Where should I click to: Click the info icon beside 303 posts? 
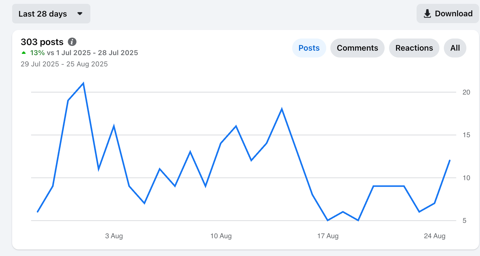point(72,42)
